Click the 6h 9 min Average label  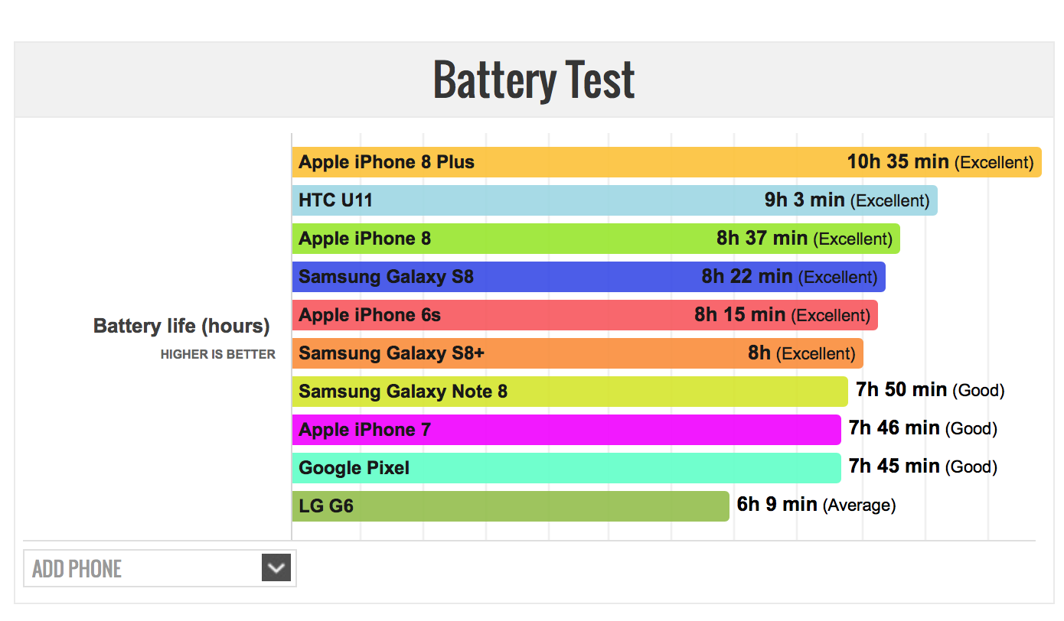click(816, 505)
